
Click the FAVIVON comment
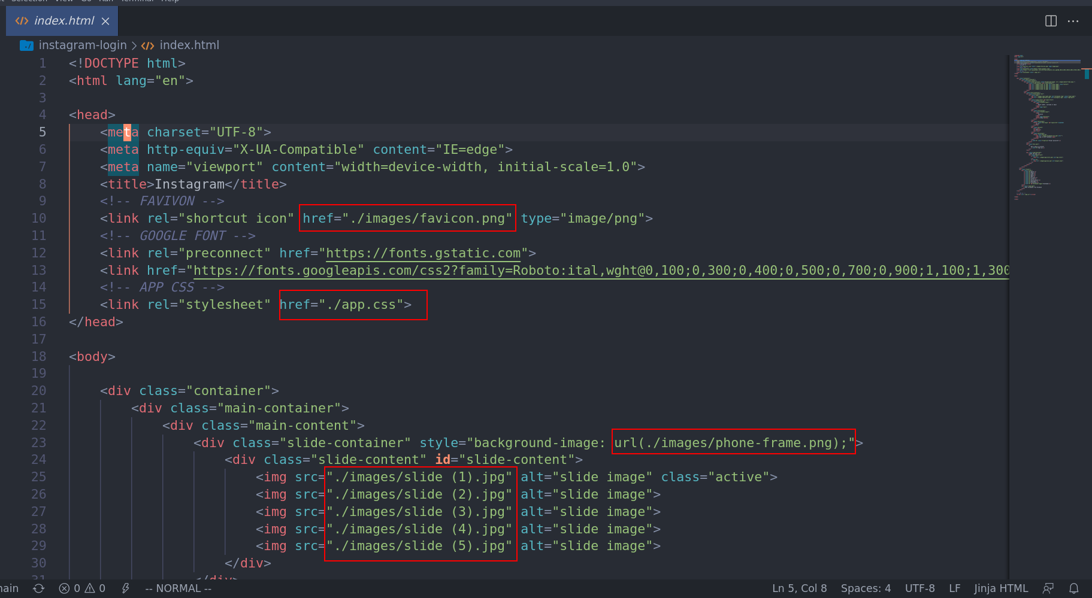point(162,201)
